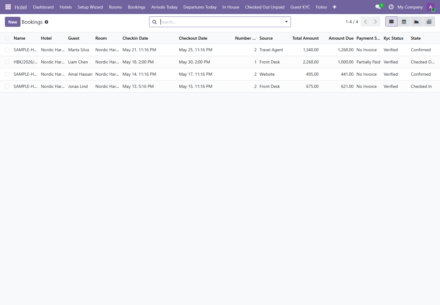Screen dimensions: 440x305
Task: Select the Marta Silva booking checkbox
Action: pyautogui.click(x=7, y=50)
